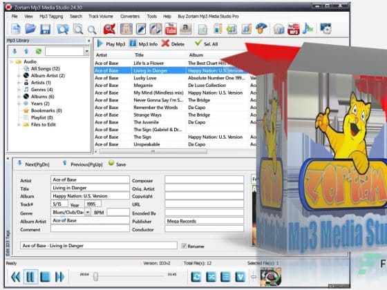Image resolution: width=387 pixels, height=290 pixels.
Task: Click Sel. All button
Action: point(207,44)
